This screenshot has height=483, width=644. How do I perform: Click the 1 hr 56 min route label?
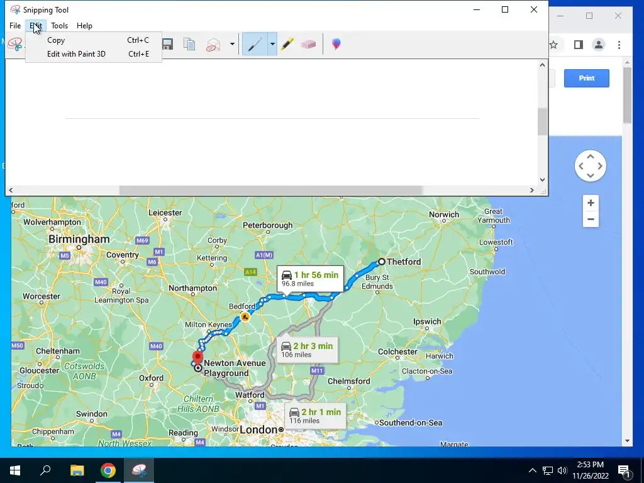pyautogui.click(x=311, y=279)
